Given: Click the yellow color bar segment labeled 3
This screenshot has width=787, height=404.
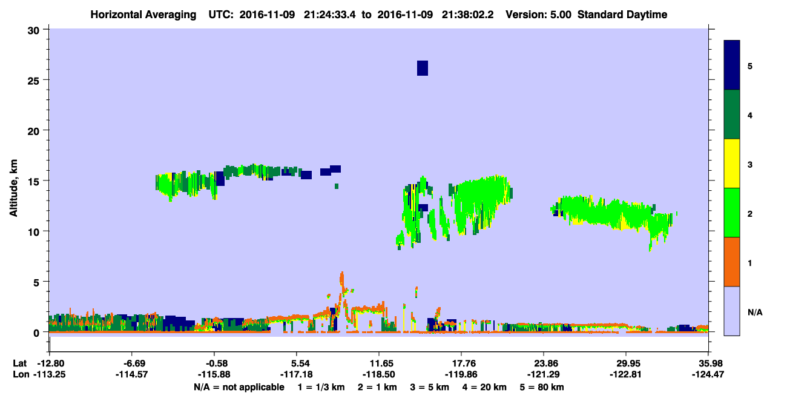Looking at the screenshot, I should click(733, 164).
